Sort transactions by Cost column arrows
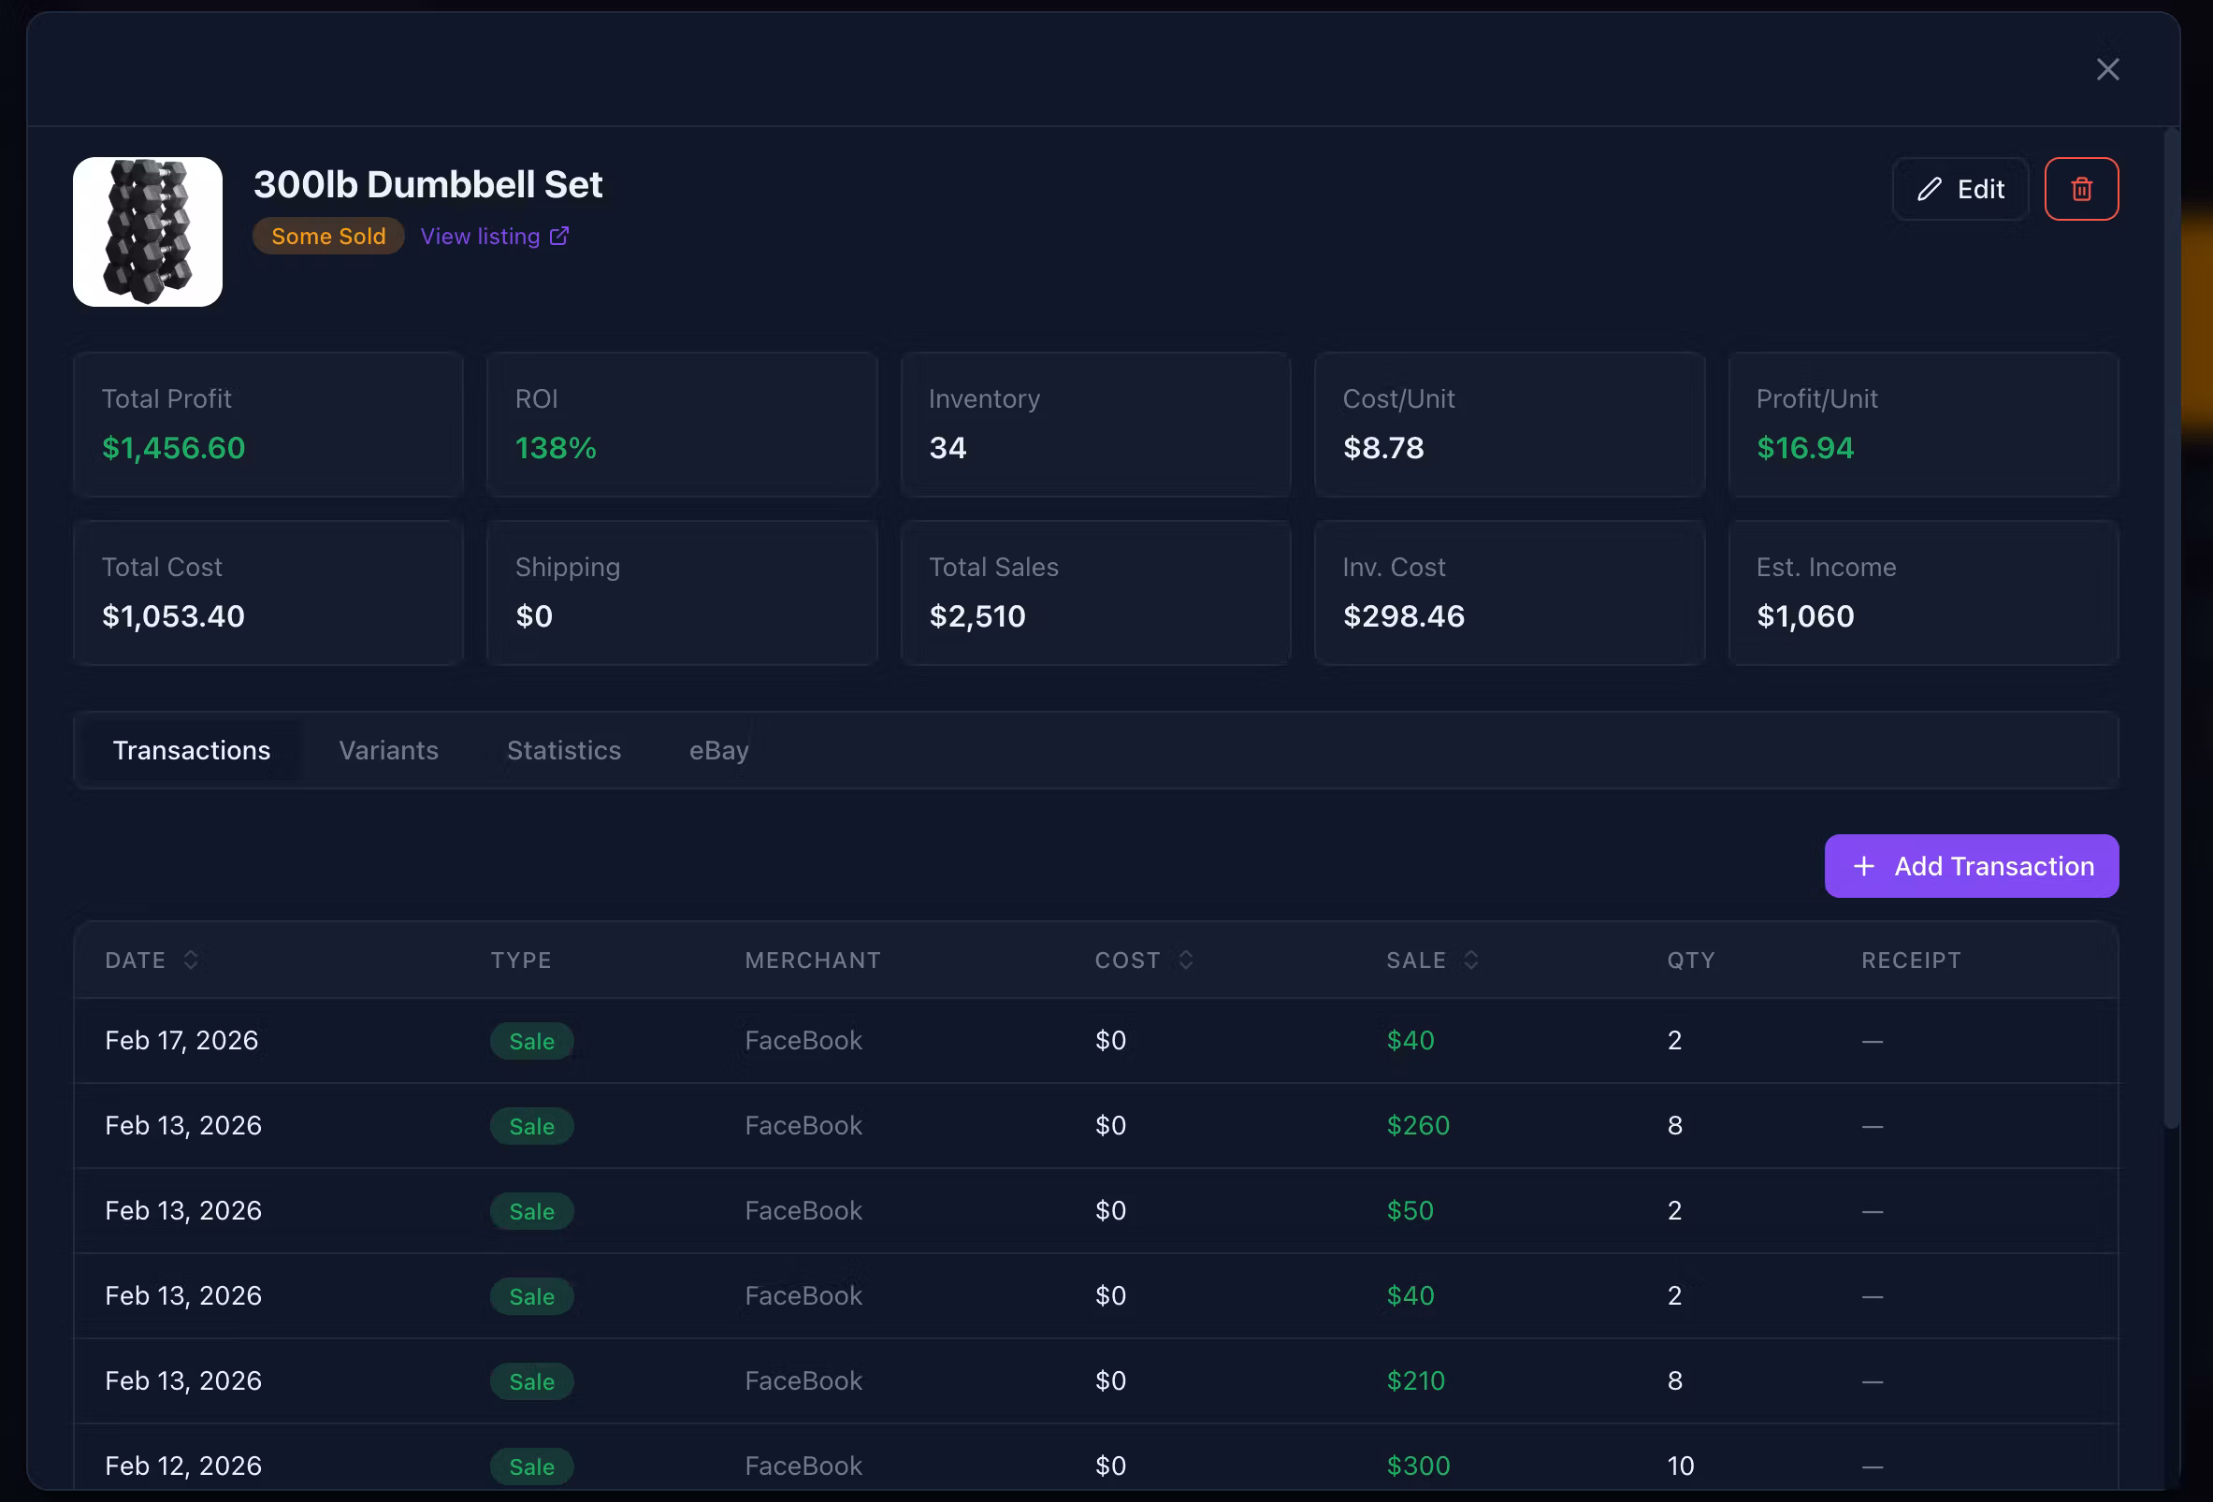 [1186, 960]
